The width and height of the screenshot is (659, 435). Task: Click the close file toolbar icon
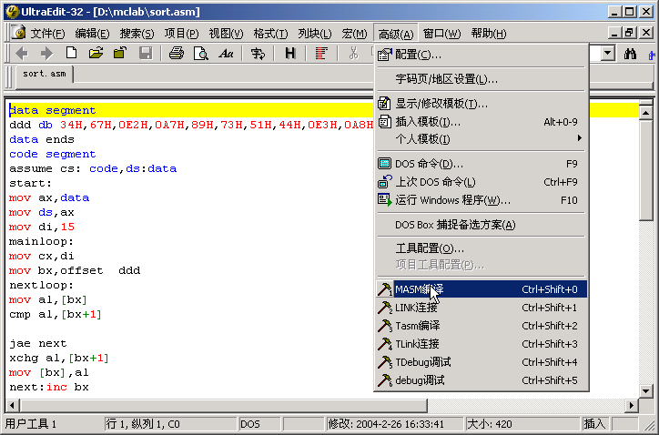pyautogui.click(x=120, y=54)
